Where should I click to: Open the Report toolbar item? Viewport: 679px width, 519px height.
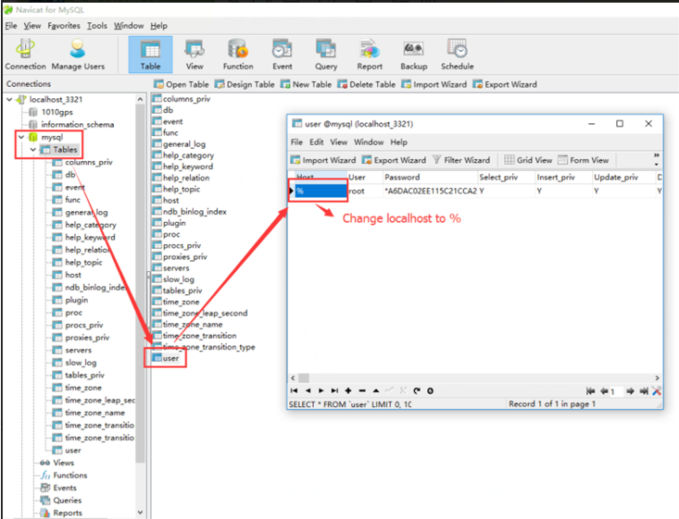[370, 55]
